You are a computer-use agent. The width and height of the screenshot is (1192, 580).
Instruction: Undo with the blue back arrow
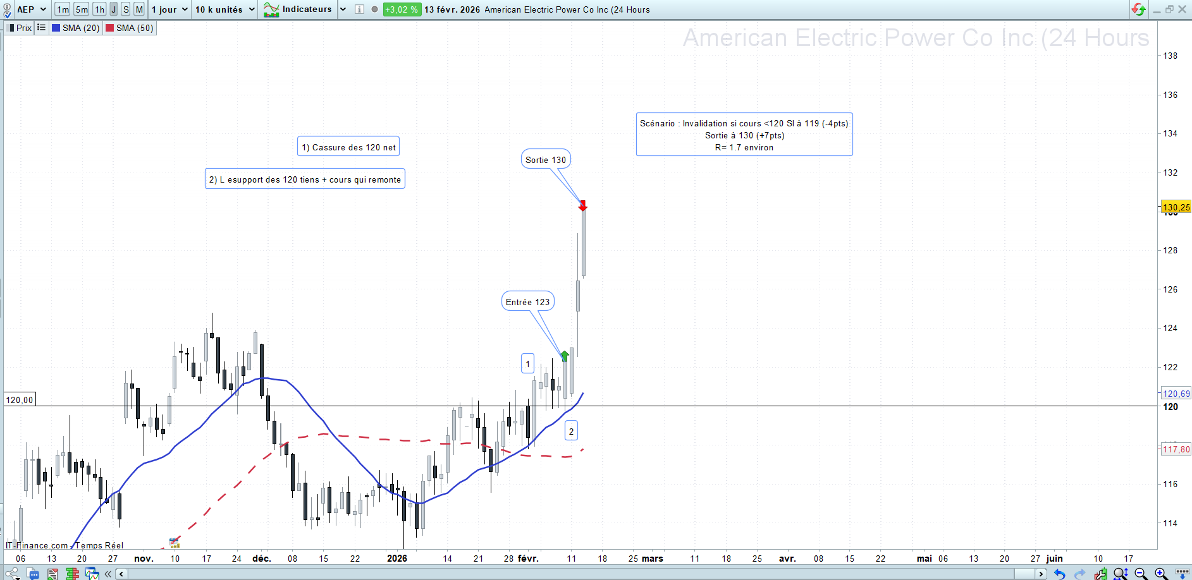point(1060,574)
